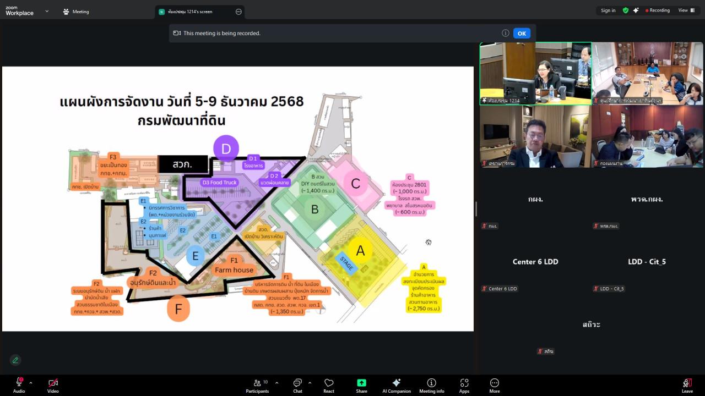Image resolution: width=705 pixels, height=396 pixels.
Task: Open the Participants panel
Action: coord(257,385)
